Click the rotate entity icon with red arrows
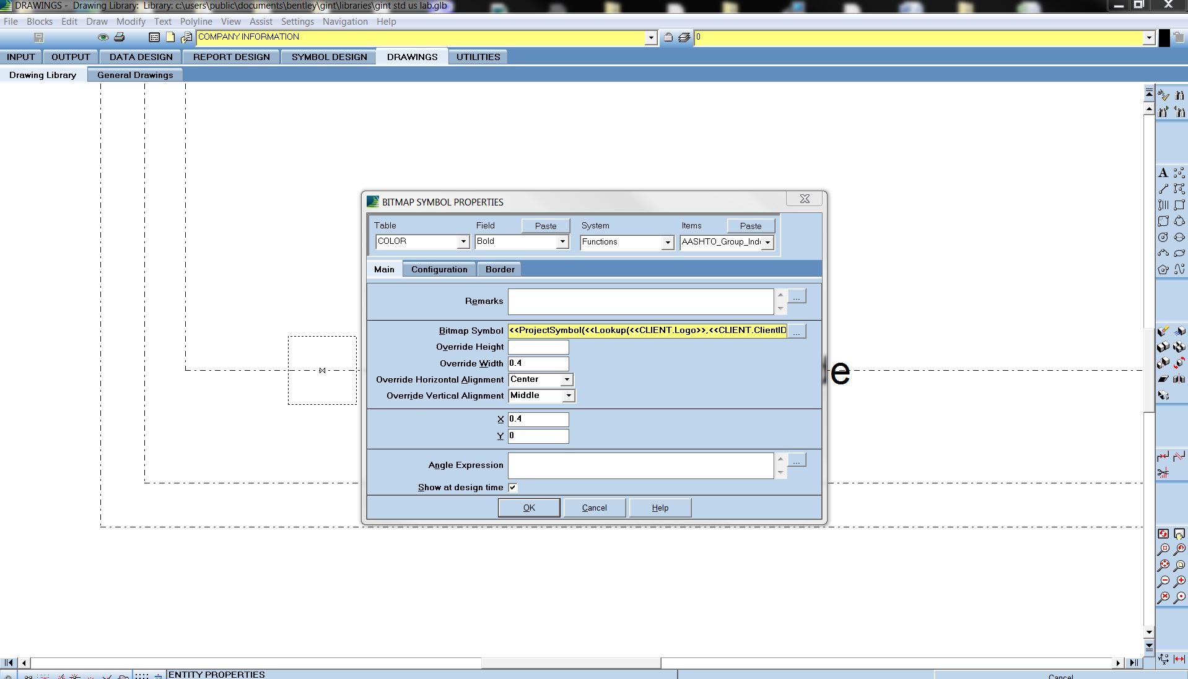 [1179, 363]
